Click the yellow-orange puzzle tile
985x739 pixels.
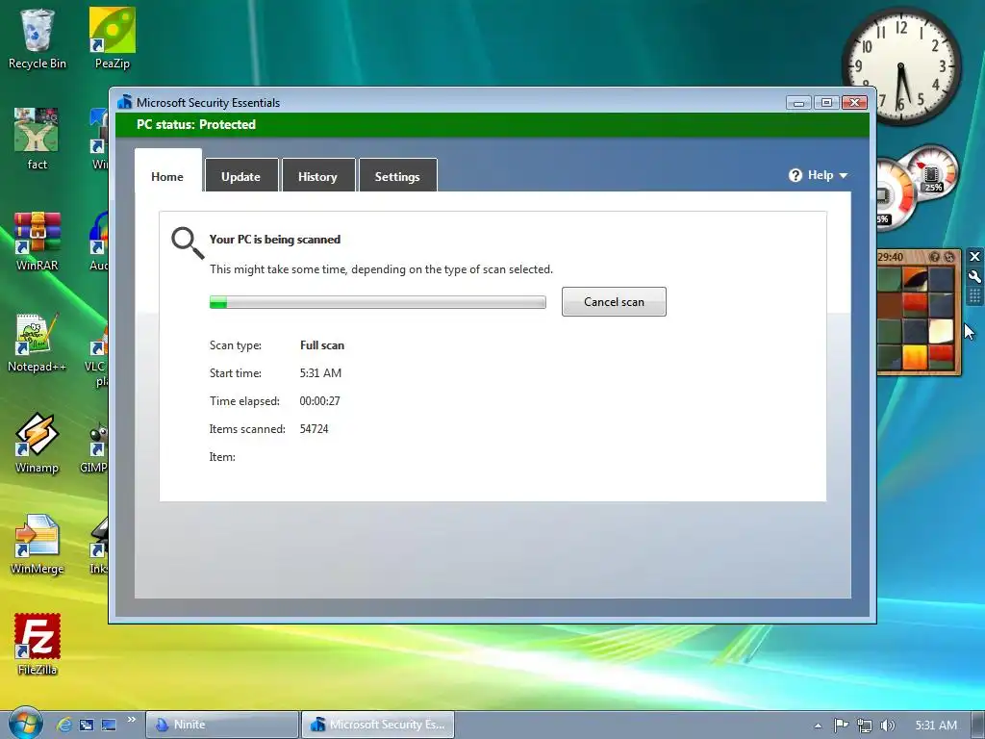(915, 357)
